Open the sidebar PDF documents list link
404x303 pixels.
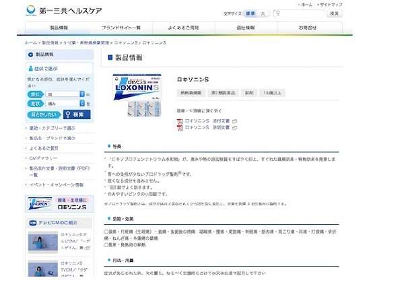pos(59,172)
